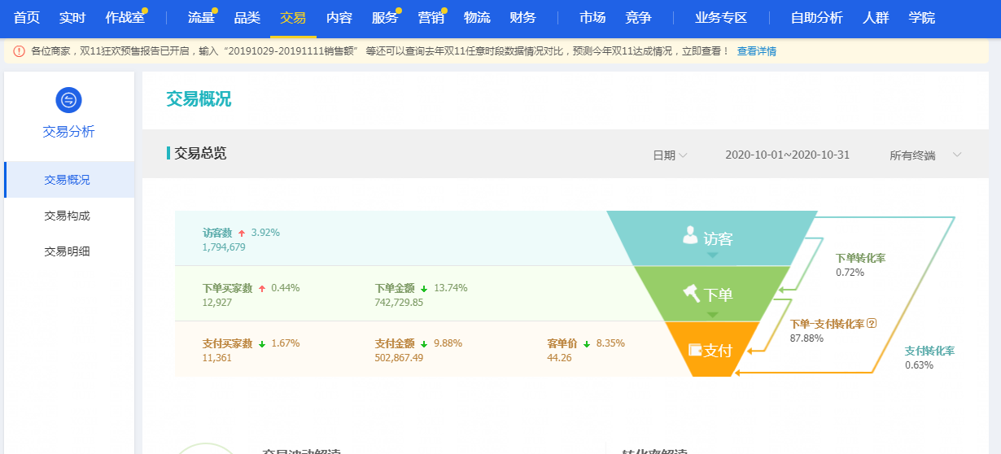Viewport: 1001px width, 454px height.
Task: Click the red up arrow next to 访客数
Action: 242,234
